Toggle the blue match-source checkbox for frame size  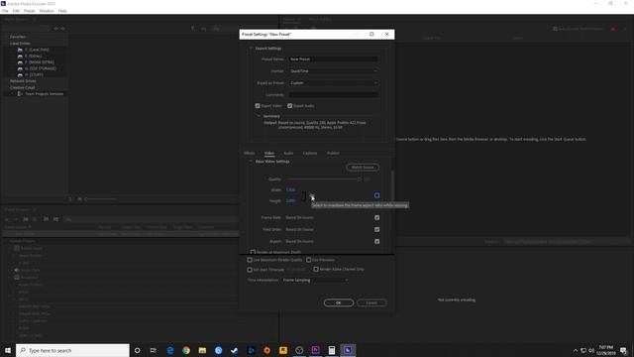[376, 195]
